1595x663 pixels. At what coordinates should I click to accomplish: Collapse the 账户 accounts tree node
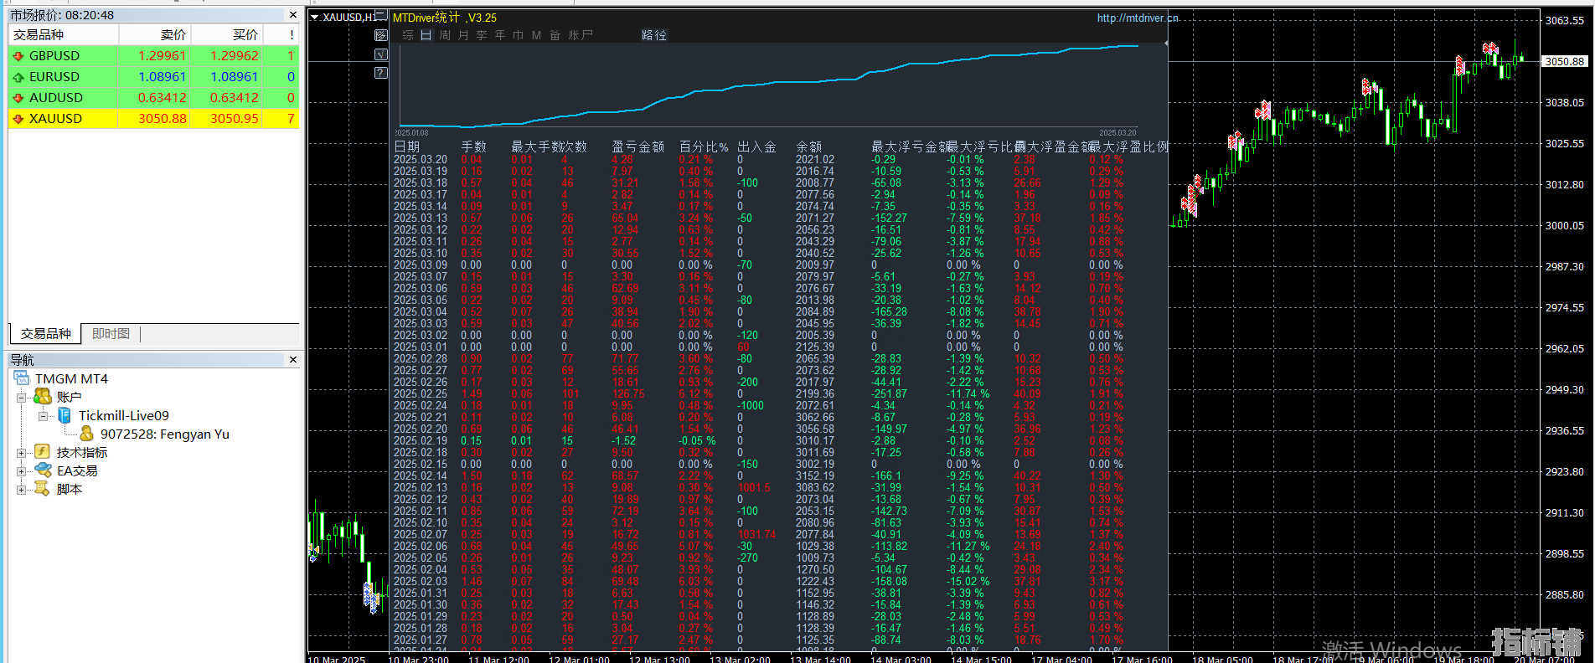tap(22, 398)
